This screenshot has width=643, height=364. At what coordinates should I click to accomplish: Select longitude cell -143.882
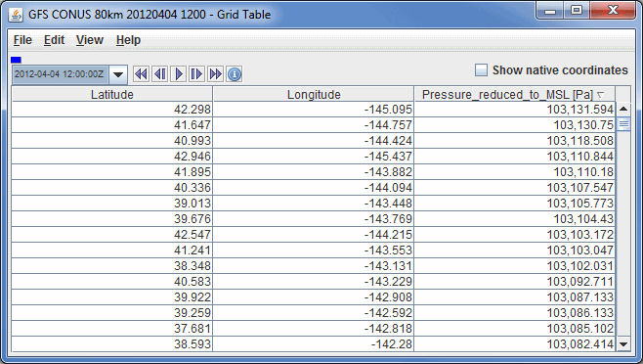(x=314, y=172)
